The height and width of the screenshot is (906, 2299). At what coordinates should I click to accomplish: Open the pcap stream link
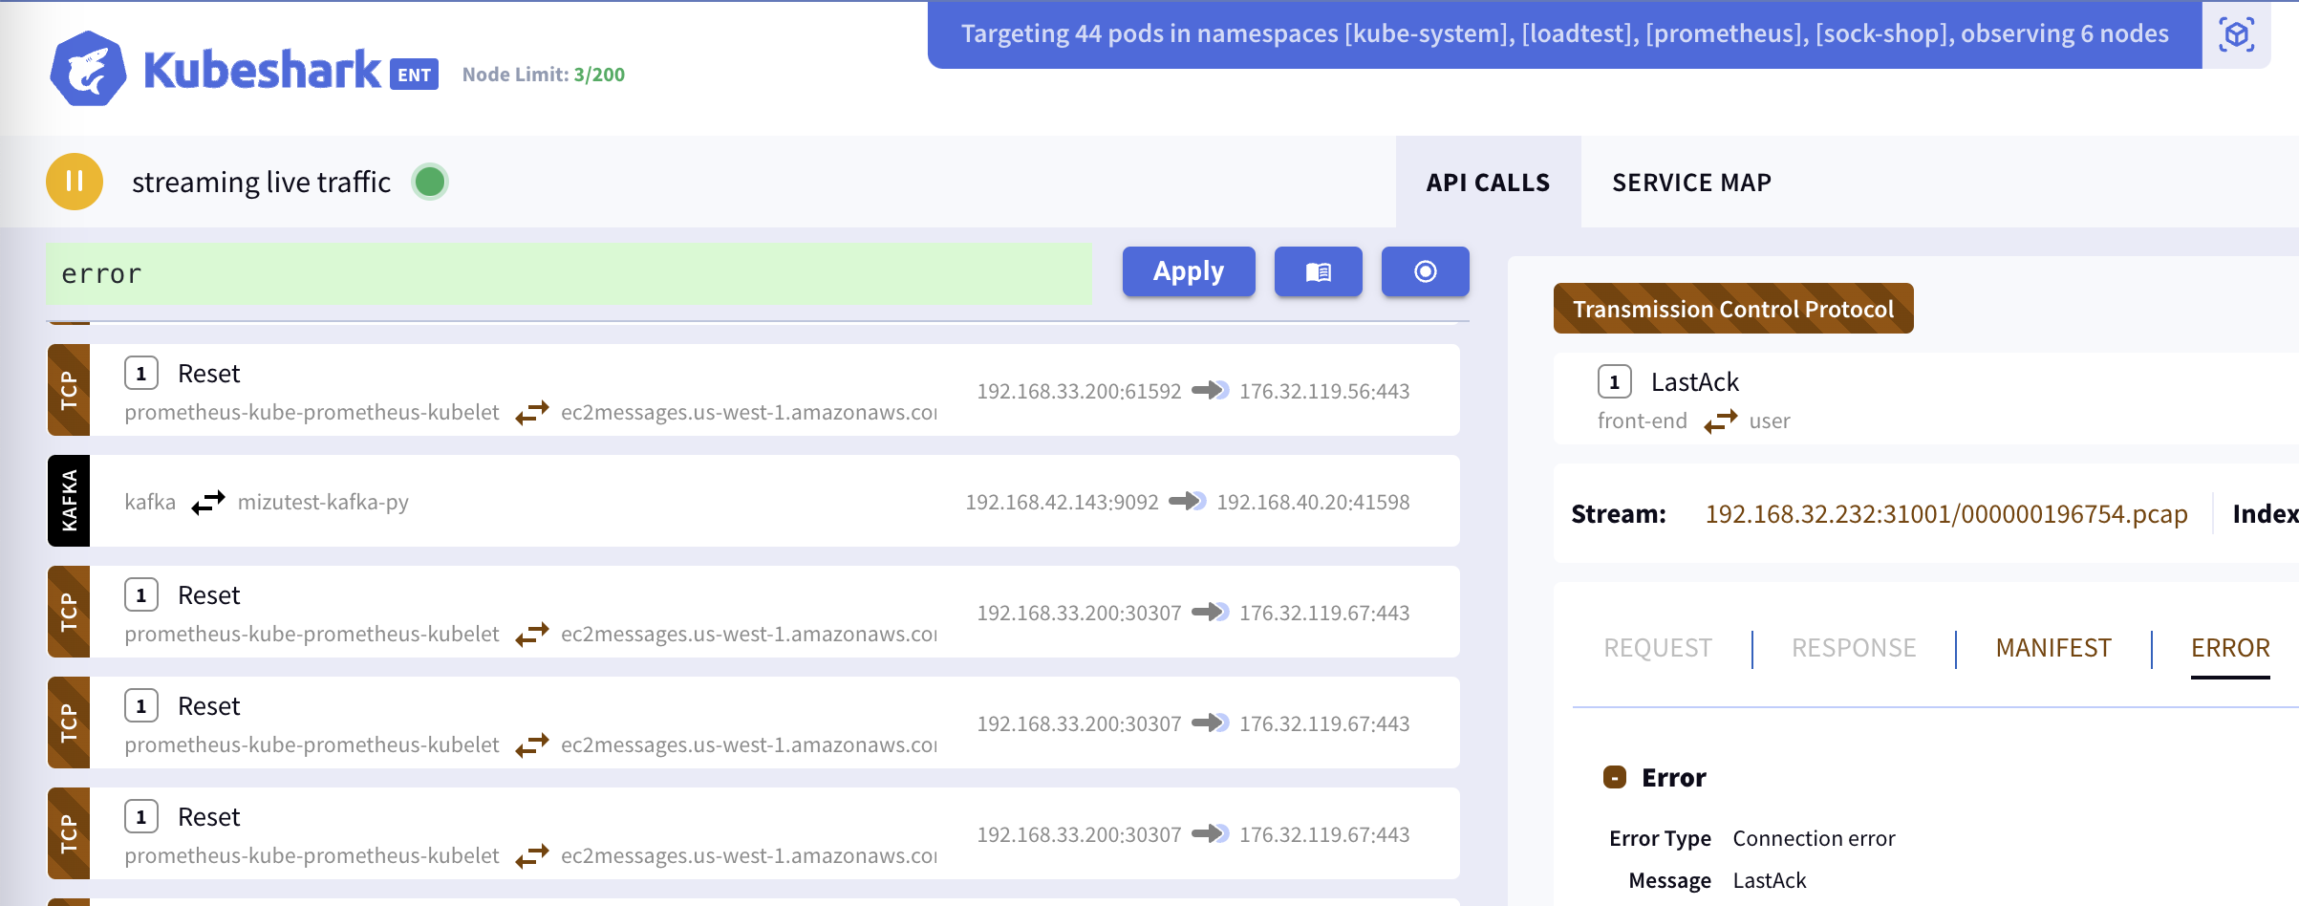pos(1946,514)
